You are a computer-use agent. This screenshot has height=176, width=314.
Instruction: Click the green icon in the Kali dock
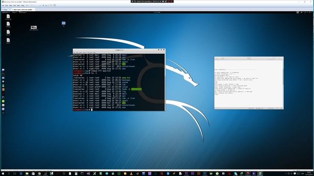tap(3, 101)
